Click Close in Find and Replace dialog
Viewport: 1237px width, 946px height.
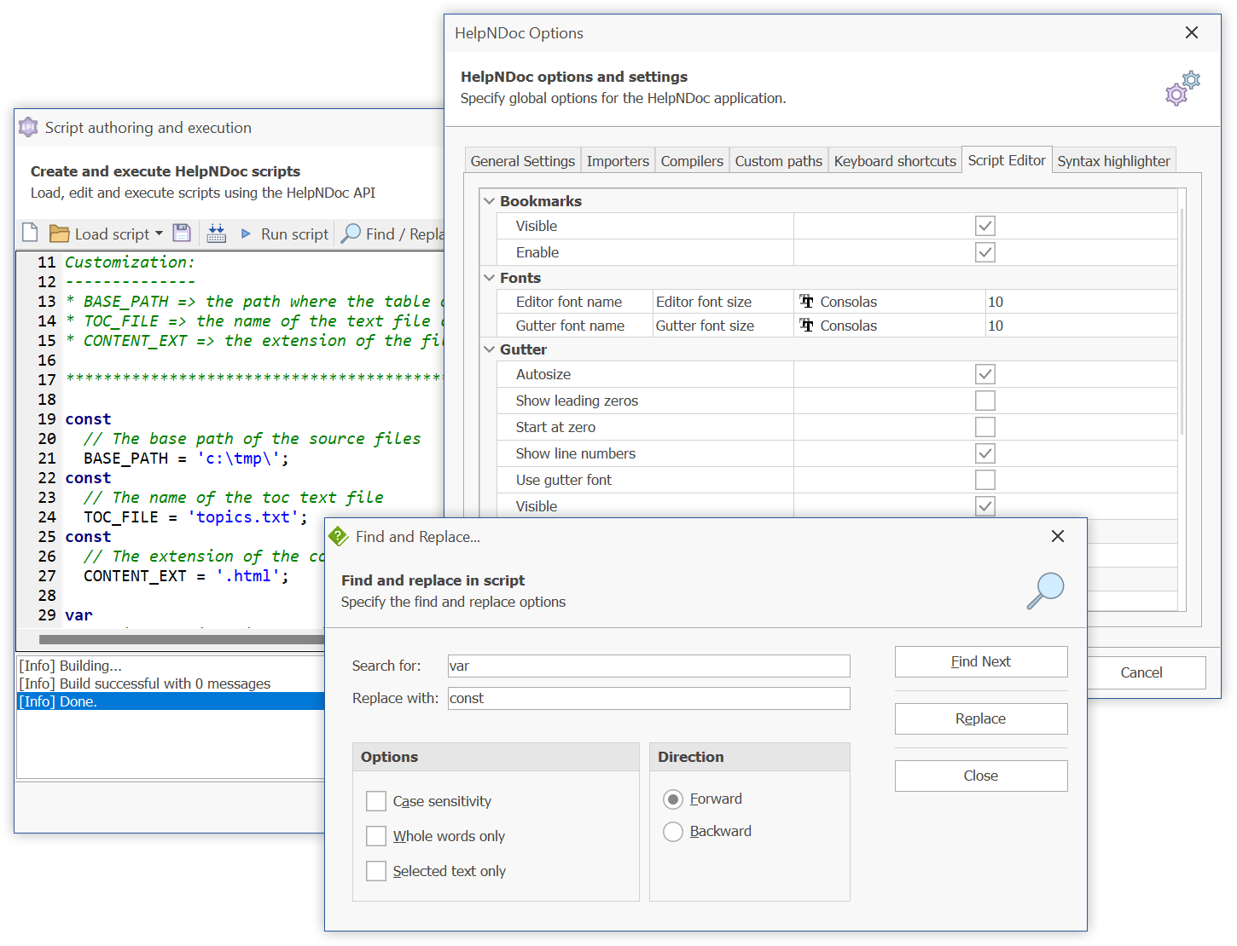pos(981,776)
